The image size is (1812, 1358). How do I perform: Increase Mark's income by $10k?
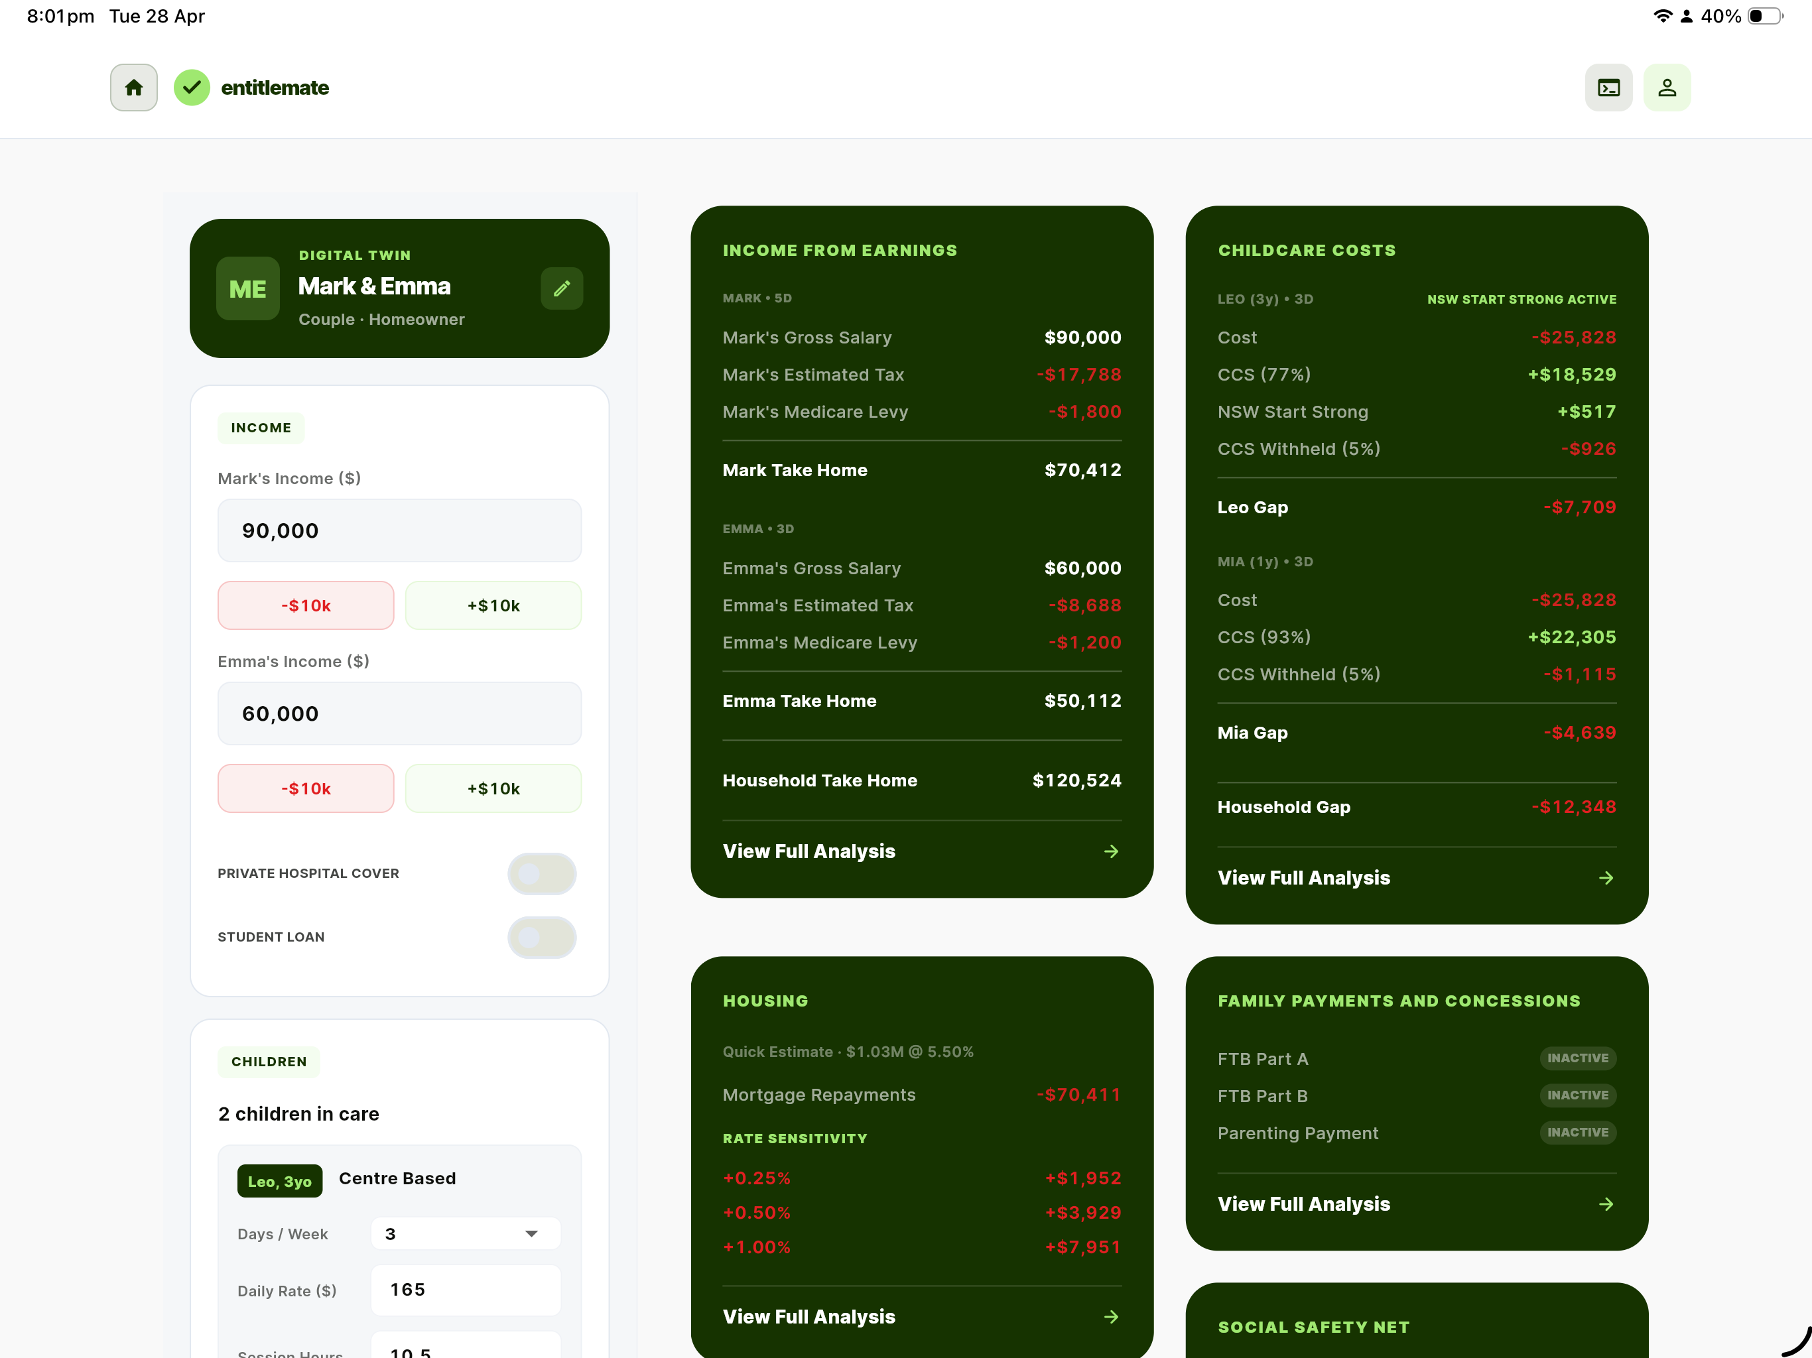[493, 605]
